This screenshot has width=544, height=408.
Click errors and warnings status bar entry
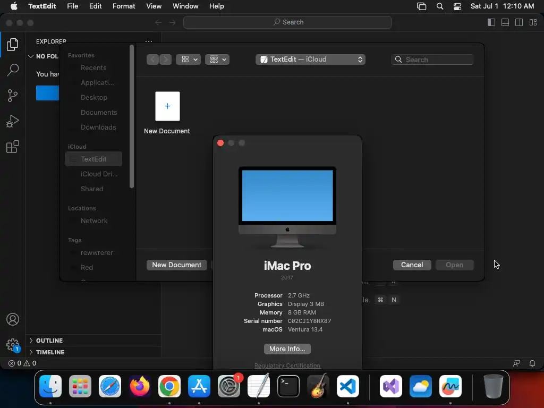coord(22,363)
